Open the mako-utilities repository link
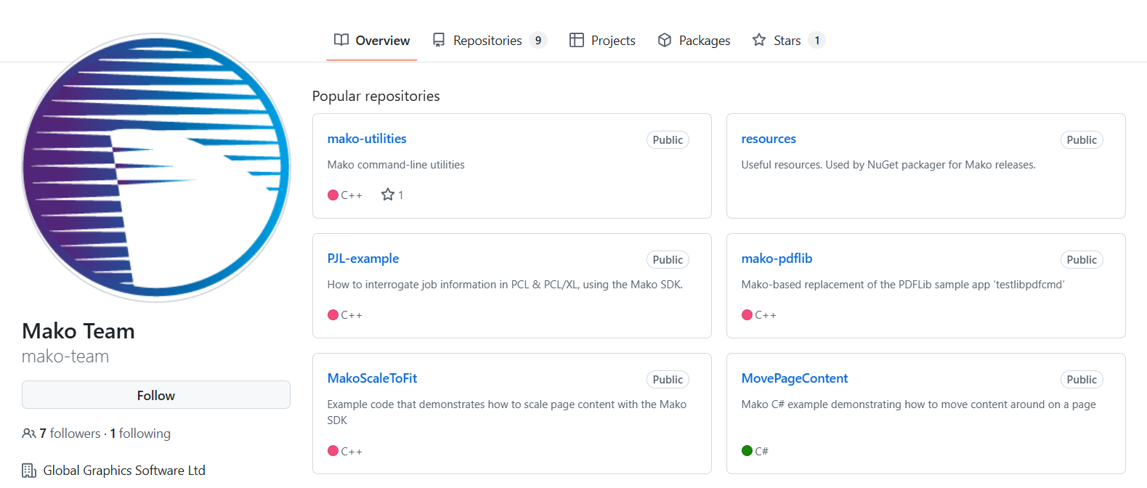Viewport: 1147px width, 488px height. 367,139
